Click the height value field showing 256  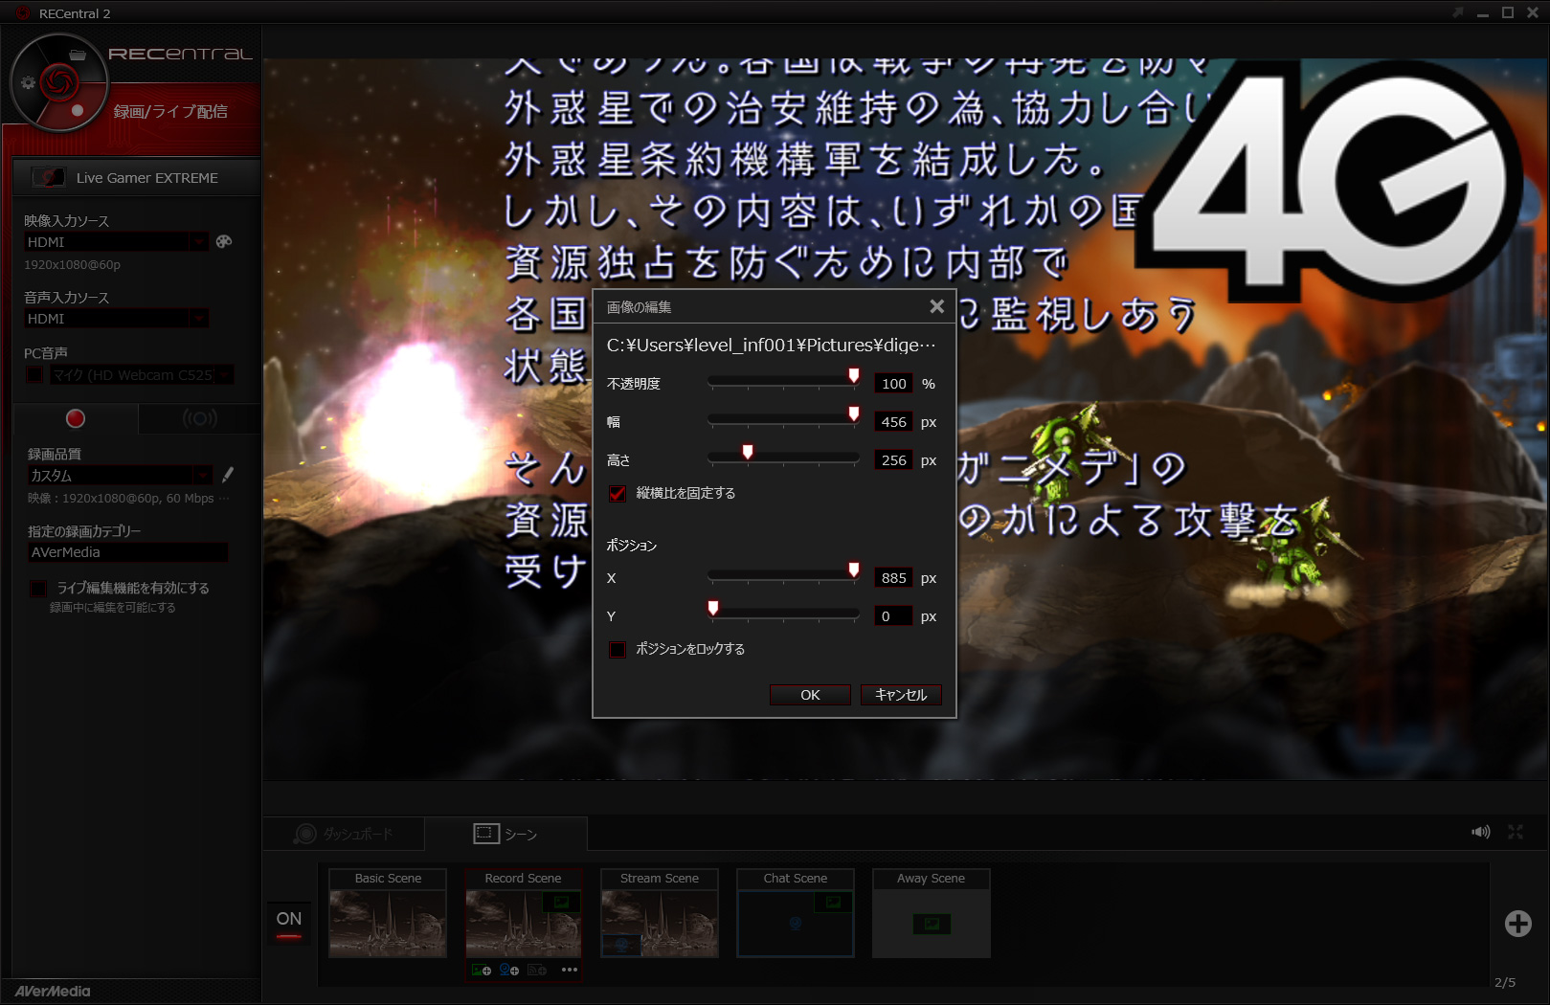pos(893,460)
